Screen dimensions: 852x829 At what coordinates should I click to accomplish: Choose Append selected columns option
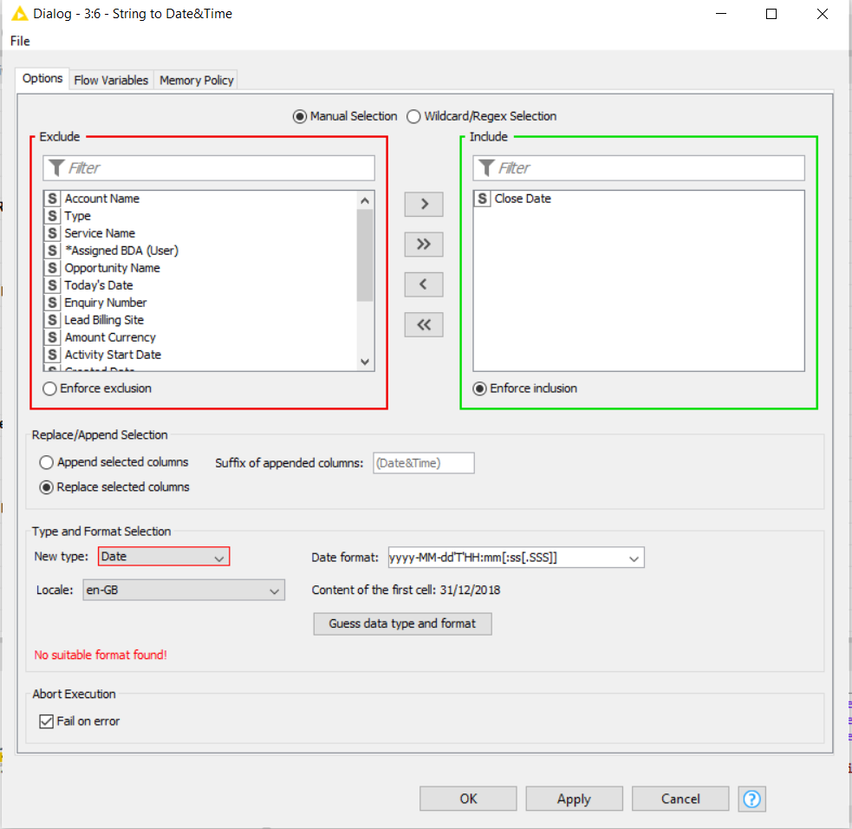click(47, 462)
